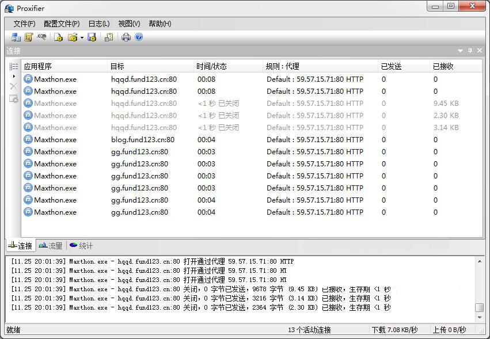Open a profile using the folder toolbar icon
This screenshot has height=339, width=490.
(72, 37)
